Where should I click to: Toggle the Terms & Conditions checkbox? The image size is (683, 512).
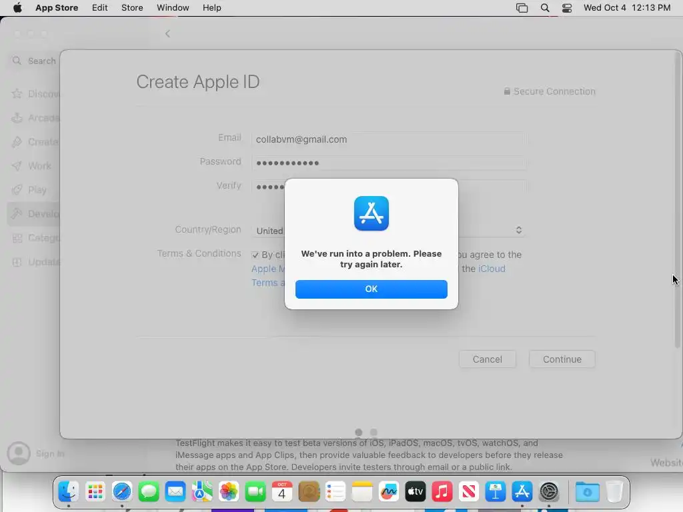click(255, 255)
